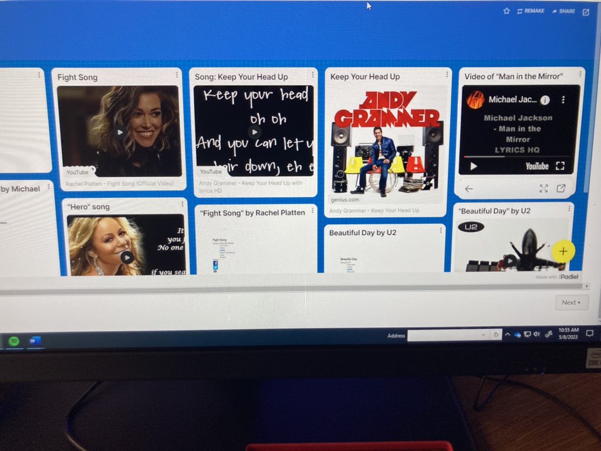Open Spotify from the taskbar
This screenshot has height=451, width=601.
point(14,341)
